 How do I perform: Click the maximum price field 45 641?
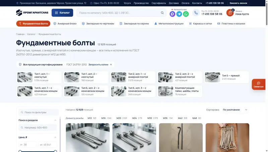pos(48,145)
